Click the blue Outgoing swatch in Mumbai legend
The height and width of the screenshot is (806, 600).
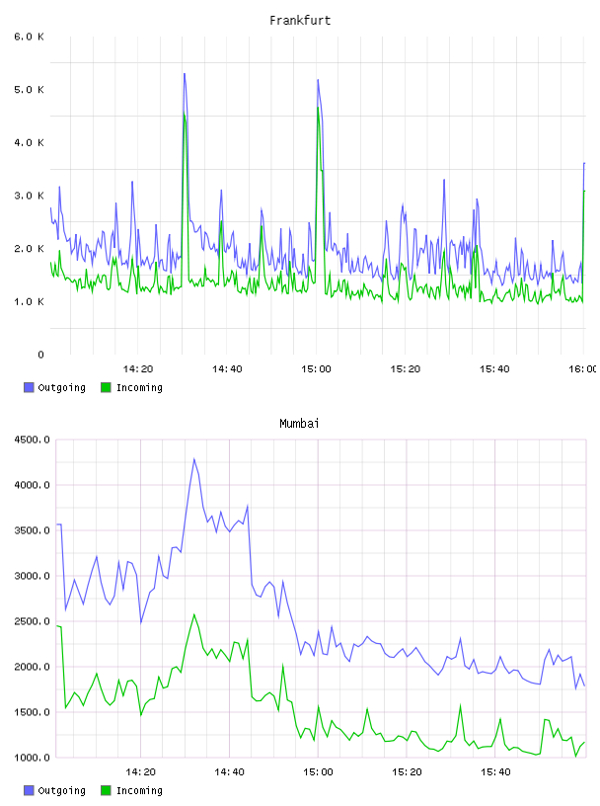click(29, 790)
